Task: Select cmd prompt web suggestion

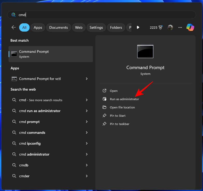Action: [51, 122]
